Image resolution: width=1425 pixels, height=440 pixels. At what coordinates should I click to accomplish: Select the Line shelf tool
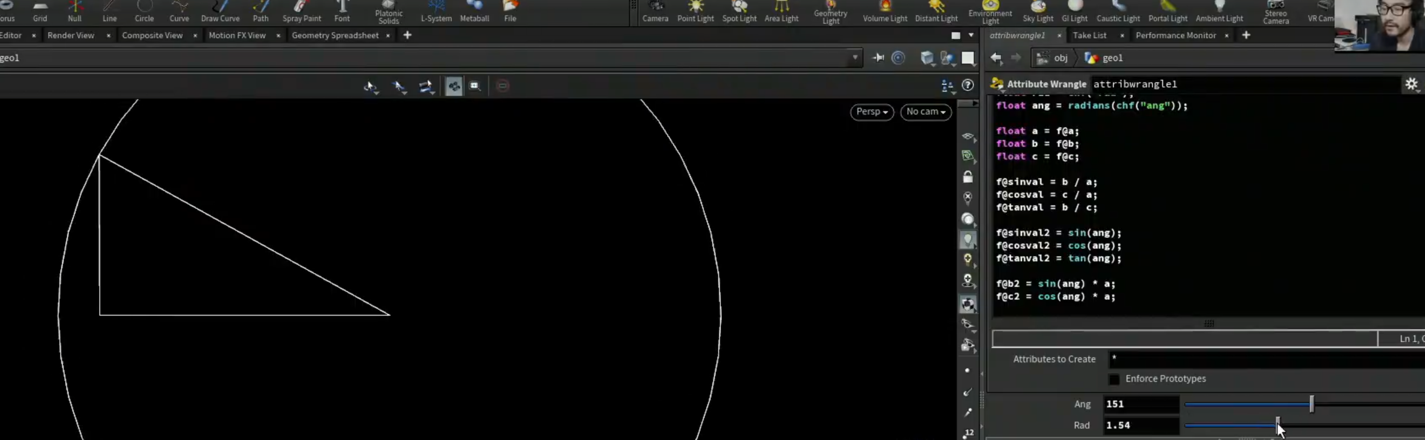(110, 11)
